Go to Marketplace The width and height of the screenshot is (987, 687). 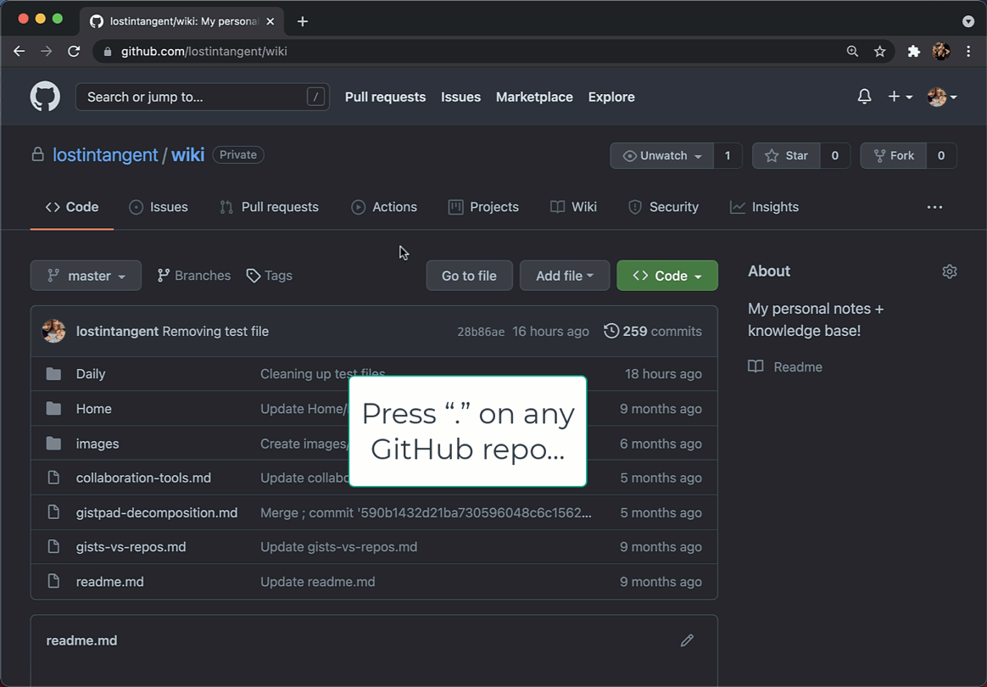[x=534, y=97]
